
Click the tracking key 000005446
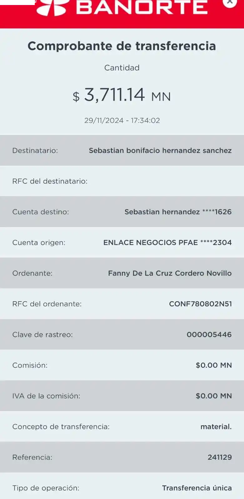[x=209, y=335]
